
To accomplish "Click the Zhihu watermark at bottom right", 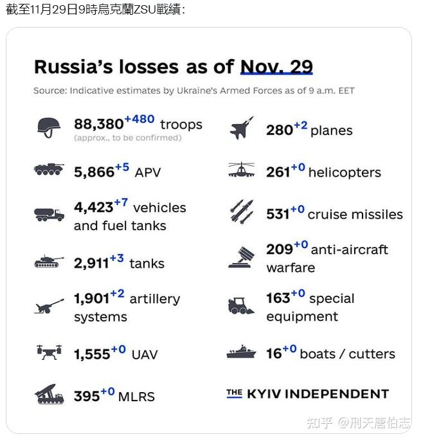I will (x=358, y=422).
